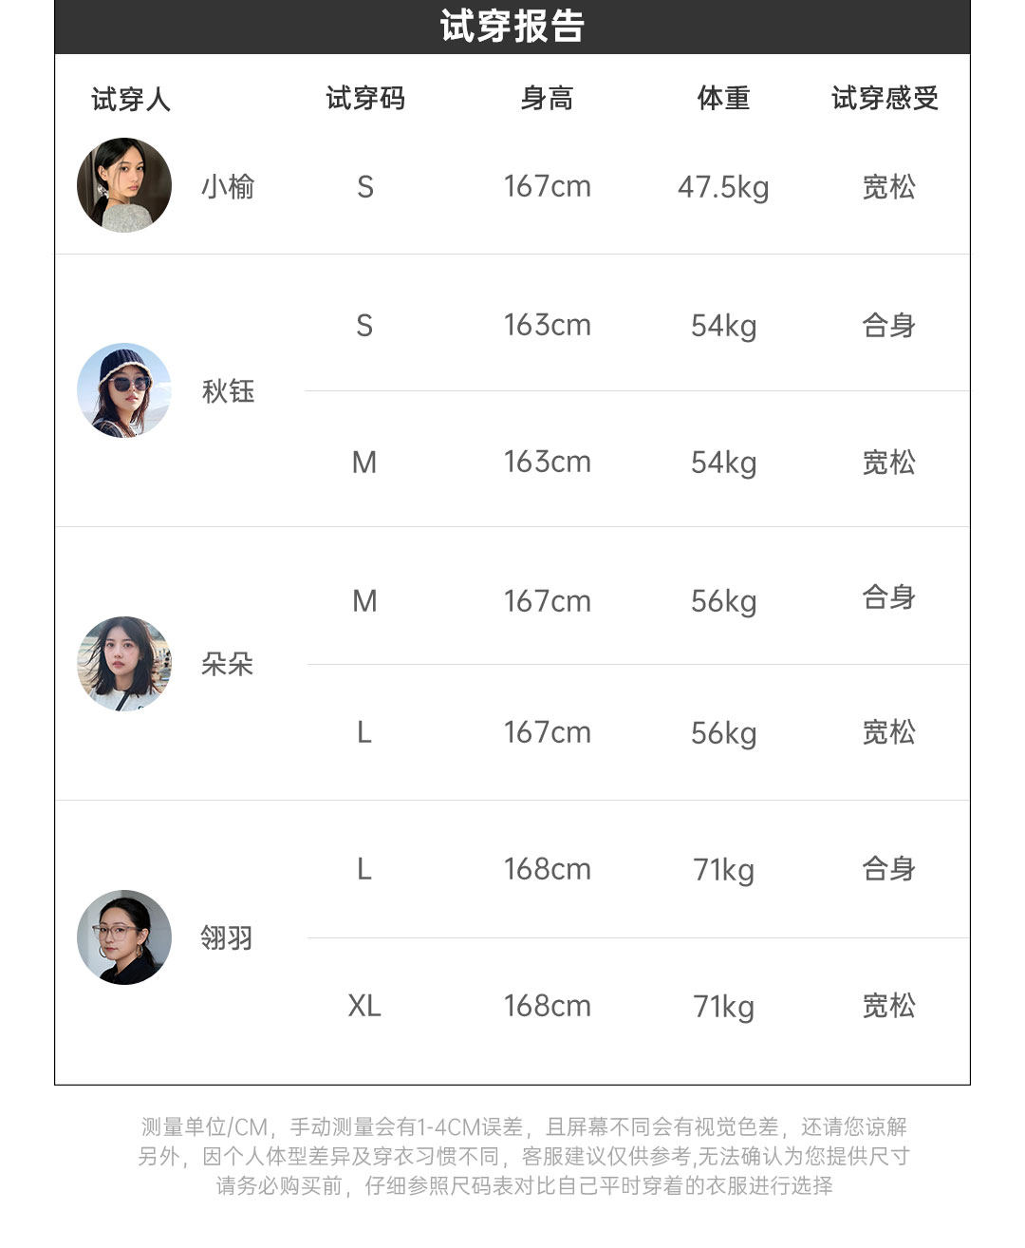Click 宽松 in the XL row
This screenshot has width=1025, height=1248.
(888, 1006)
